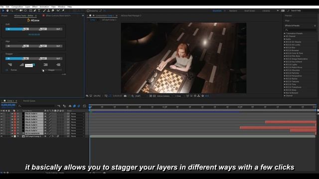
Task: Select the Brush tool
Action: tap(44, 10)
